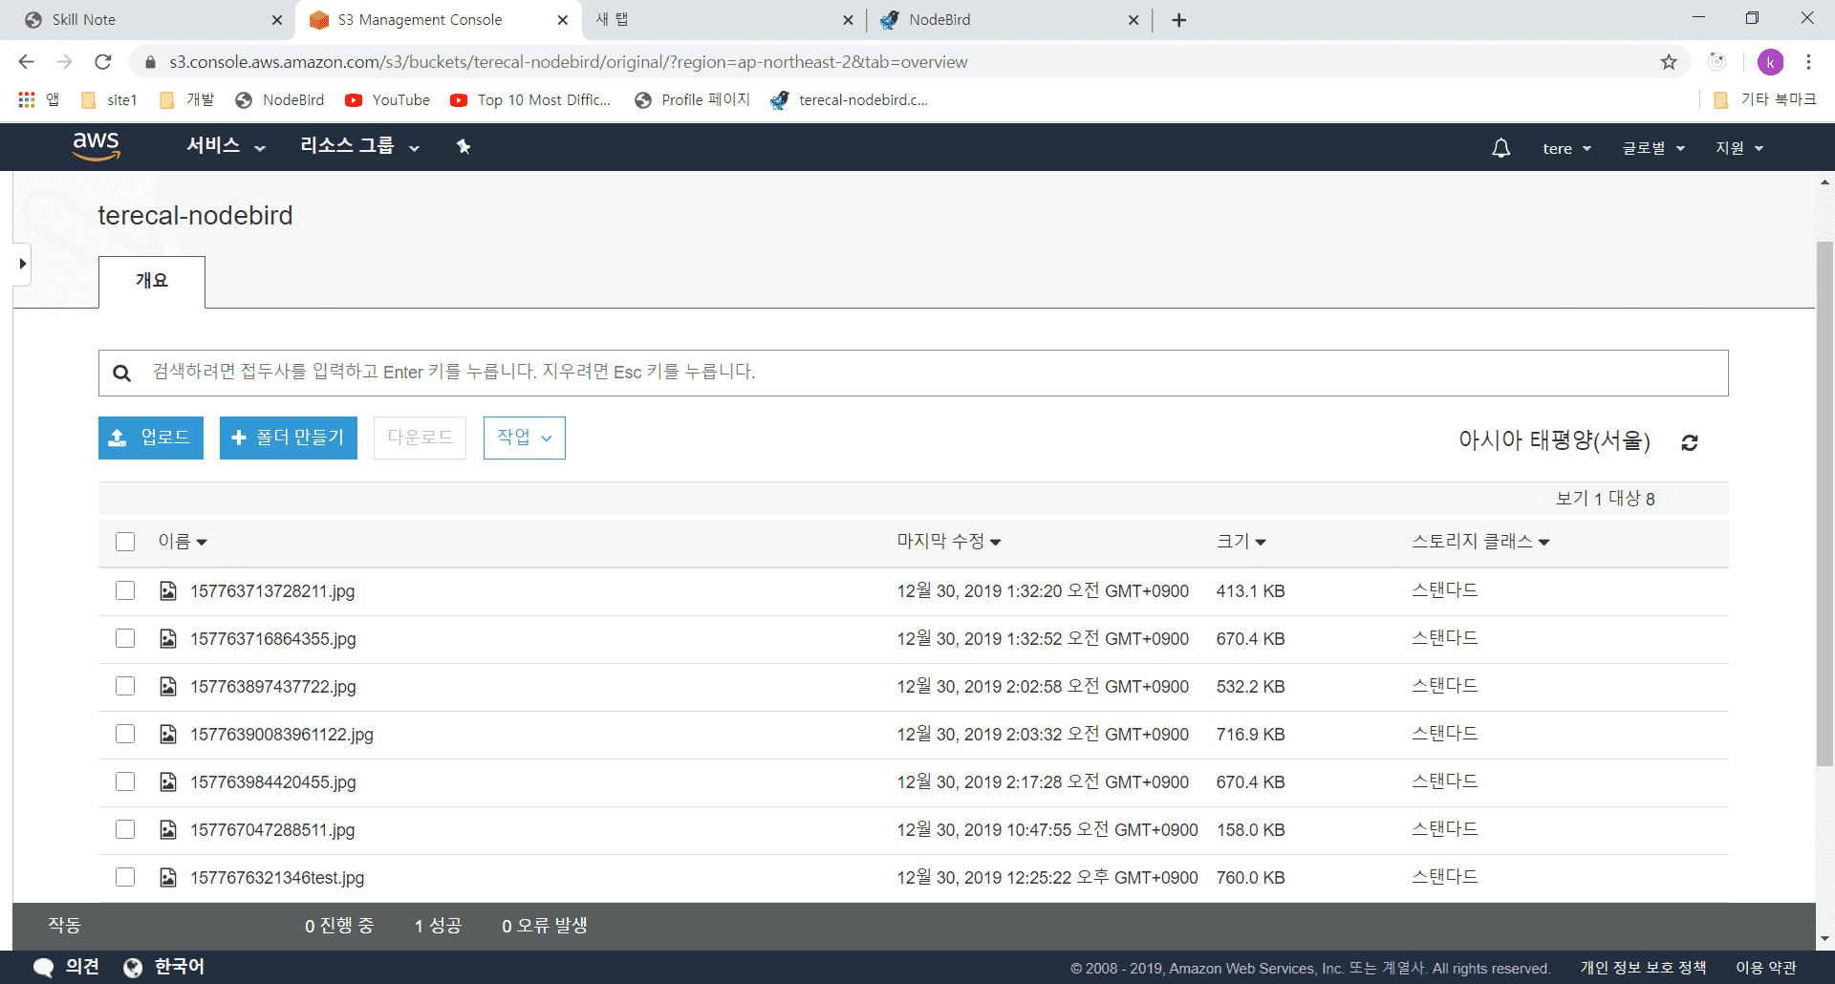
Task: Open the Chrome profile avatar
Action: pyautogui.click(x=1770, y=62)
